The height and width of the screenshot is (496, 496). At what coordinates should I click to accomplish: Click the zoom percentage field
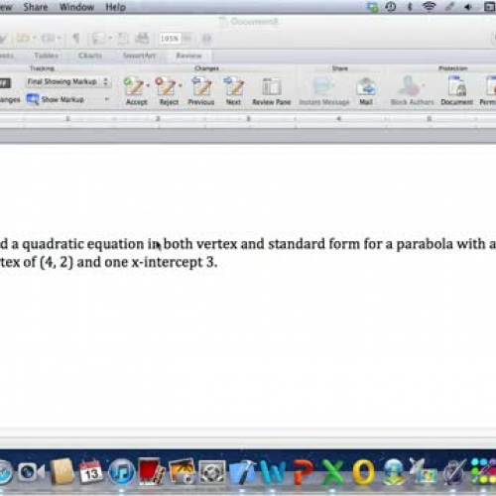(x=170, y=39)
